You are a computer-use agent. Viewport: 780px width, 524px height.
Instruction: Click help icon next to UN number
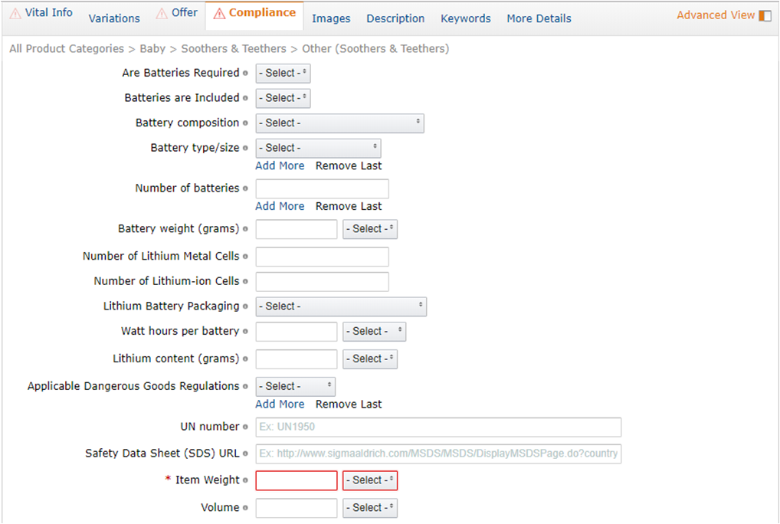tap(245, 427)
